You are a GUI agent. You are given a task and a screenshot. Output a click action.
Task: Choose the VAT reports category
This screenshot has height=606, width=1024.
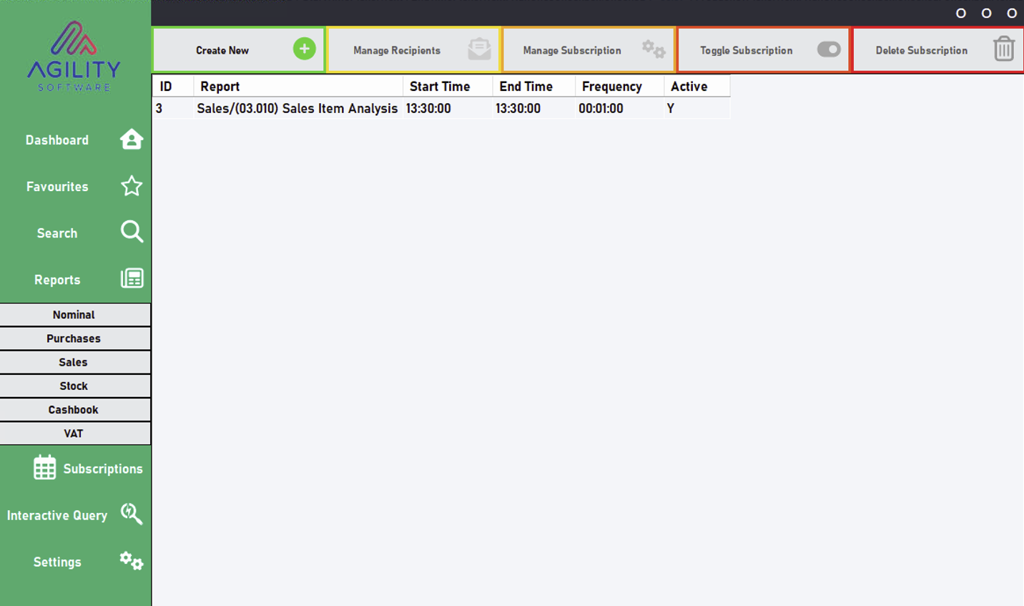[x=75, y=434]
